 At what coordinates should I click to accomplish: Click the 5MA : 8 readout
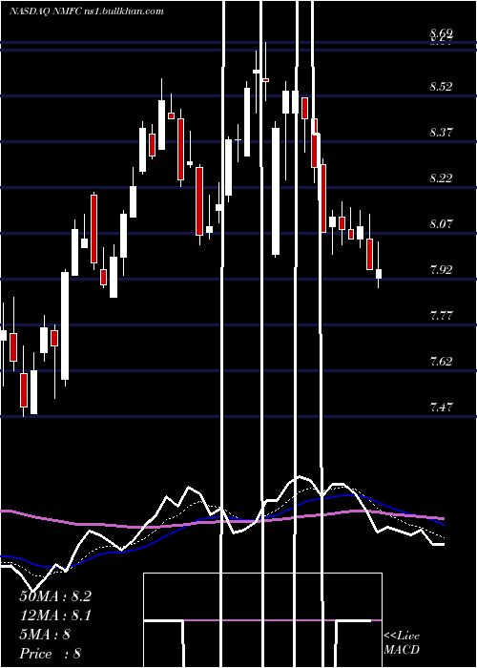[45, 635]
